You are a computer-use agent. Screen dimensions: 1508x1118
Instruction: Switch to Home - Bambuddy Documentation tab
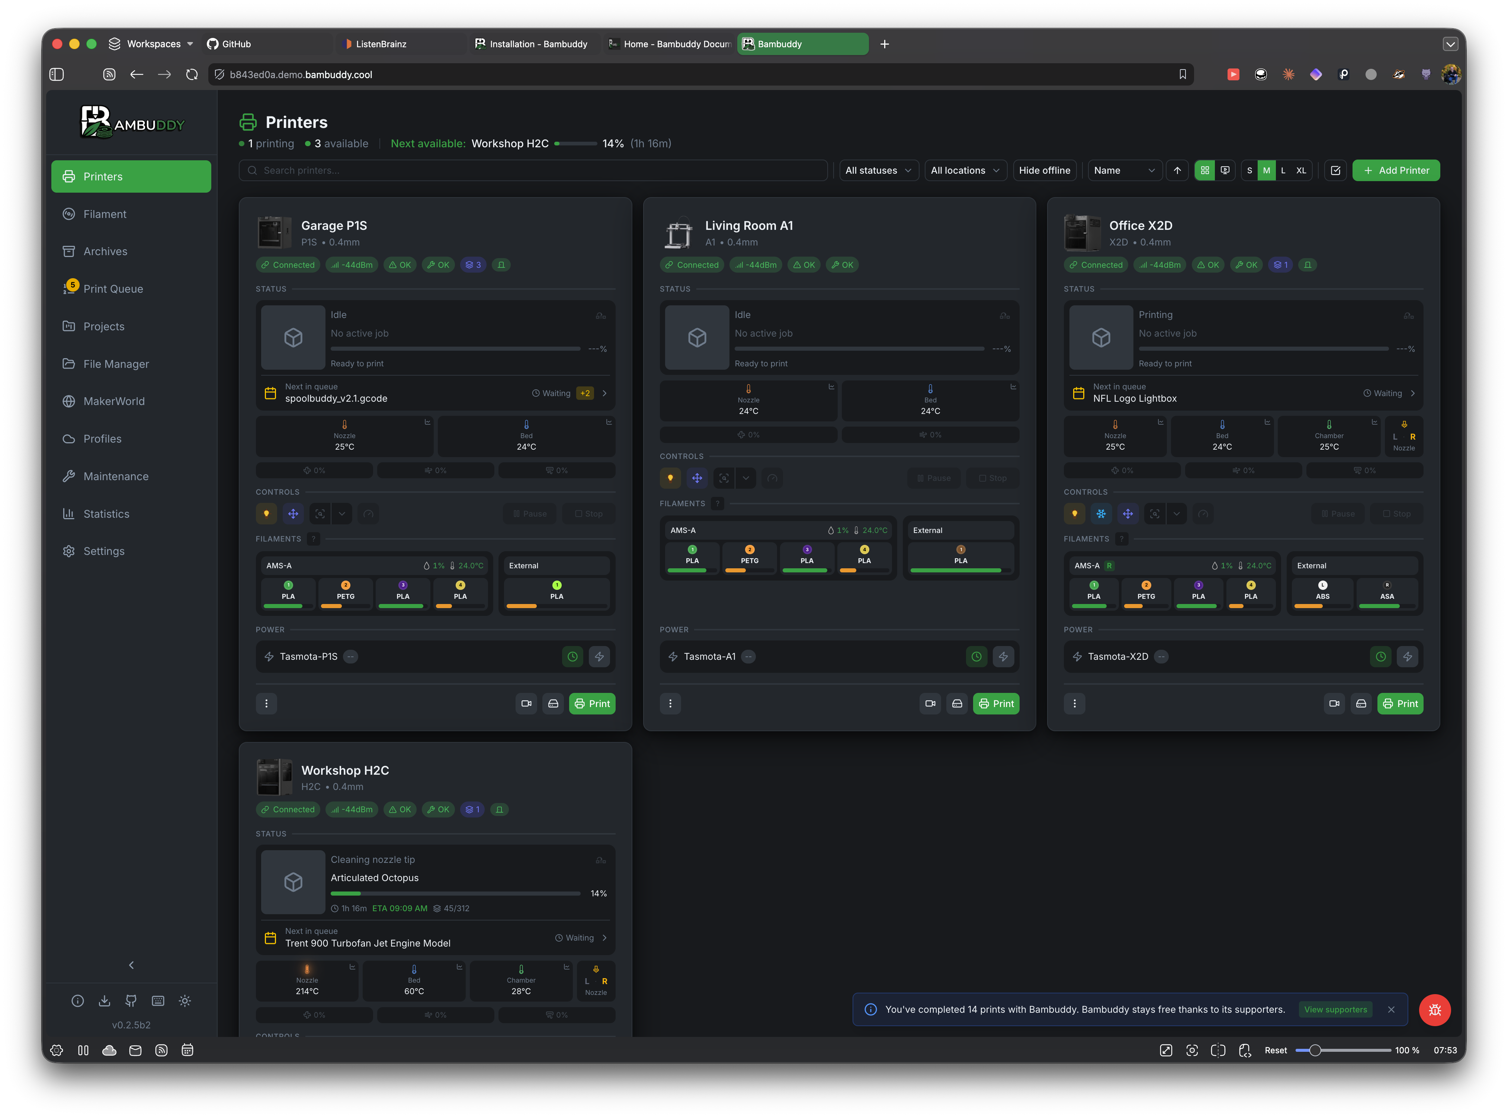click(x=669, y=44)
